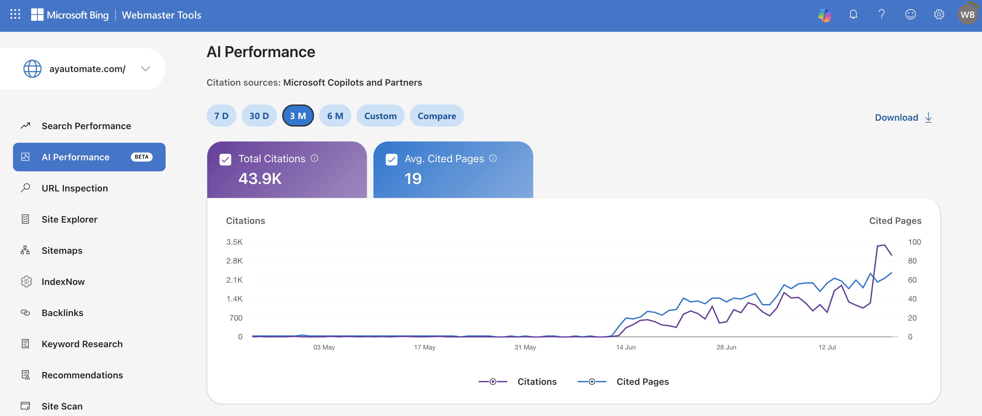Click the info icon next to Avg. Cited Pages
The width and height of the screenshot is (982, 416).
point(493,158)
